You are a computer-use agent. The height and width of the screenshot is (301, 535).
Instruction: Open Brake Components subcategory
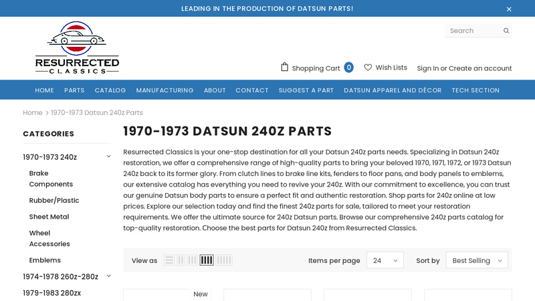click(51, 179)
